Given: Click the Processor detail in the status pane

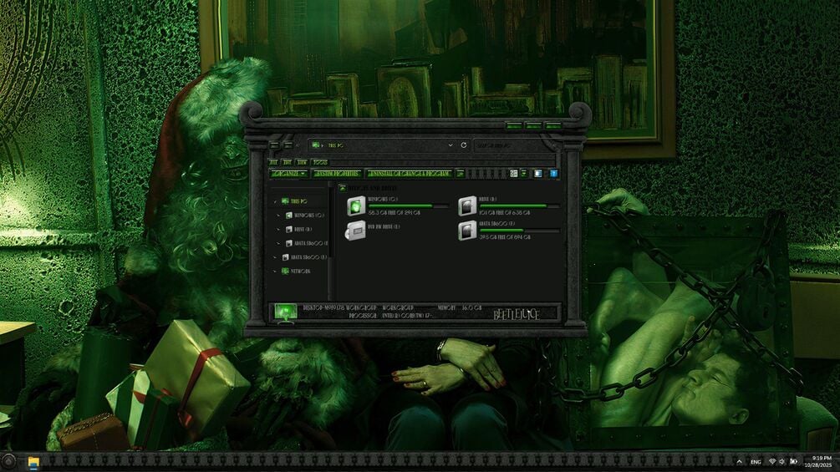Looking at the screenshot, I should (x=390, y=316).
